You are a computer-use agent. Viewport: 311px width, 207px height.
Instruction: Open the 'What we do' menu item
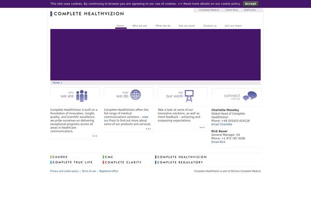click(x=163, y=26)
